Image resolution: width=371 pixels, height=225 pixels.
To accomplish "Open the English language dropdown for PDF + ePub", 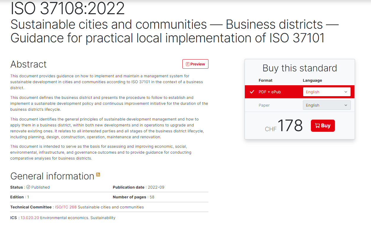I will click(327, 92).
